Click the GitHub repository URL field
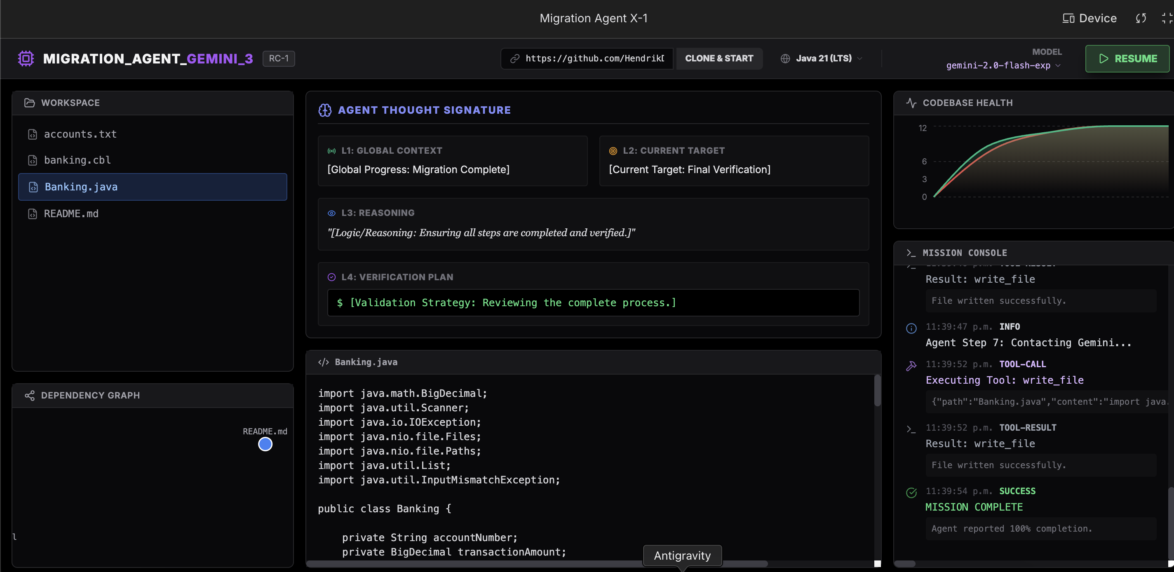 point(594,59)
